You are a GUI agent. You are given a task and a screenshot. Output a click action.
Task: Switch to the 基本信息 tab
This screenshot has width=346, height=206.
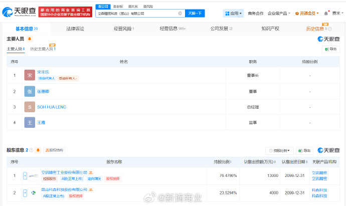point(27,29)
